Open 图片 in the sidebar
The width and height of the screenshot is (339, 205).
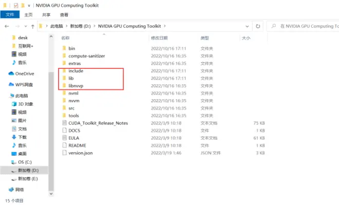19,120
